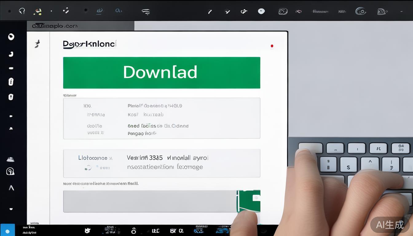Select the key icon in top toolbar

point(244,11)
